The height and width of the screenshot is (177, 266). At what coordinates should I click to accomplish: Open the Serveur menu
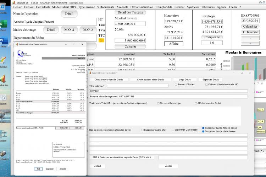(x=179, y=7)
